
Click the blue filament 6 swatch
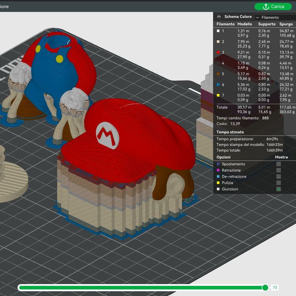click(x=218, y=85)
